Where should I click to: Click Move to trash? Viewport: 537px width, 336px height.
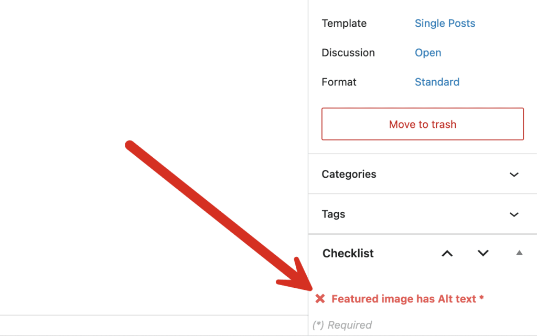(x=423, y=124)
